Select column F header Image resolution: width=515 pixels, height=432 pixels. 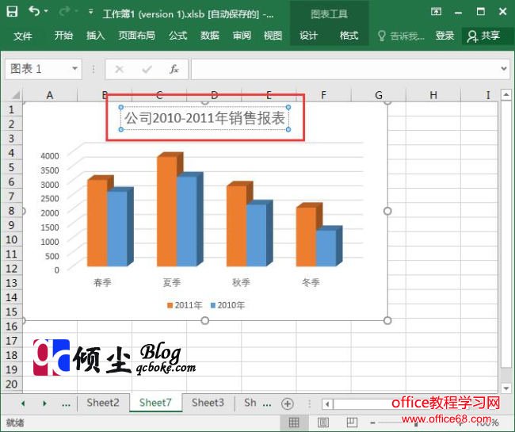click(x=323, y=95)
